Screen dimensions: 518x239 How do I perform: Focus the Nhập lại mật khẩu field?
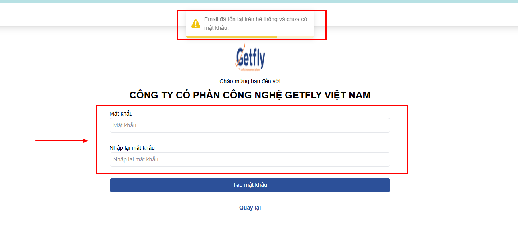(x=250, y=159)
